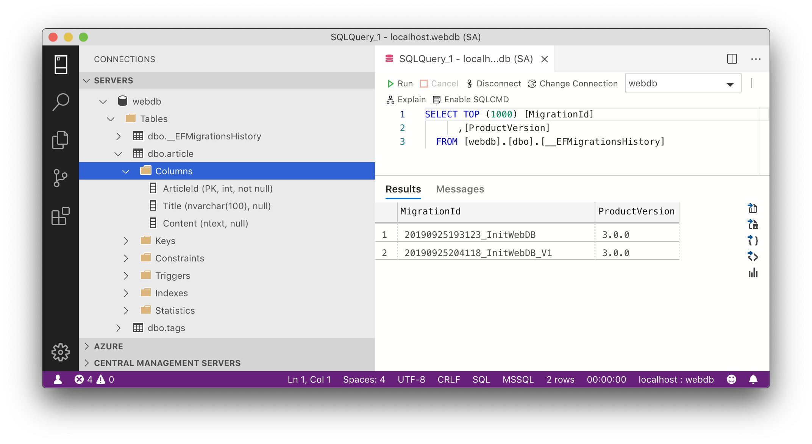Image resolution: width=812 pixels, height=444 pixels.
Task: Close the SQLQuery_1 editor tab
Action: 545,59
